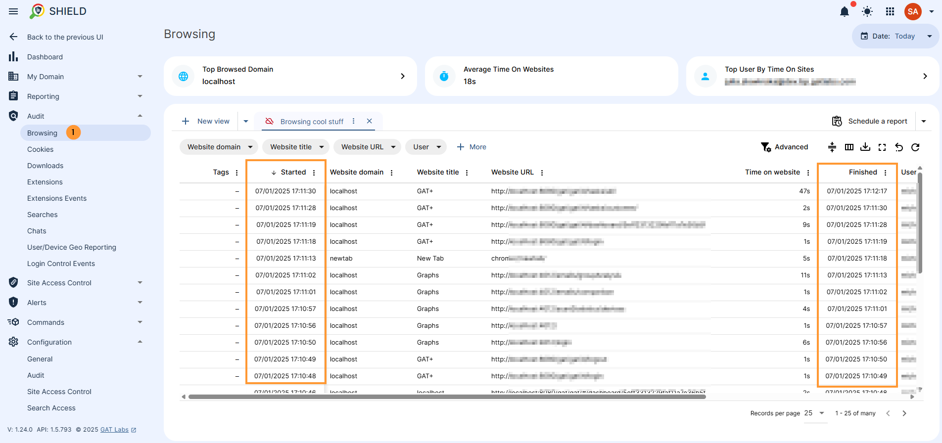
Task: Open the User filter dropdown
Action: click(426, 147)
